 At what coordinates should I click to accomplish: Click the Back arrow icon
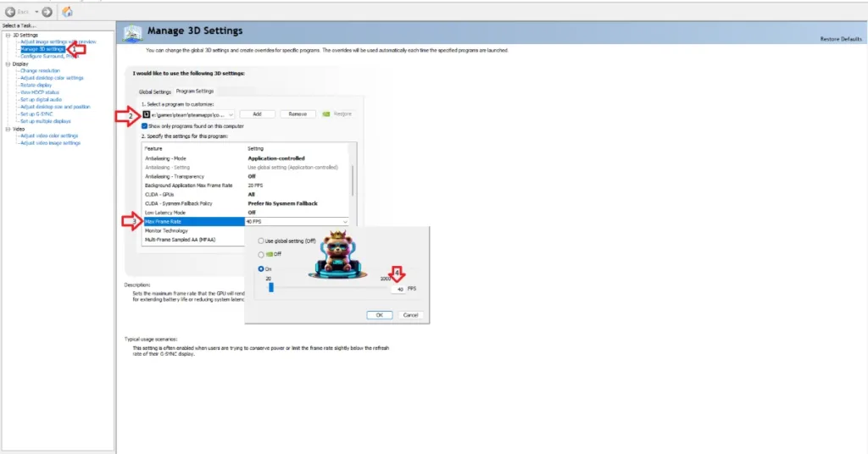click(10, 12)
